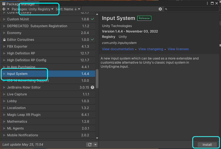
Task: Expand the Custom NUnit package entry
Action: pos(4,19)
